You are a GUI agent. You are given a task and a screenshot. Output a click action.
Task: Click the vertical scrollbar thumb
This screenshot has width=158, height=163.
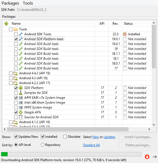[154, 47]
